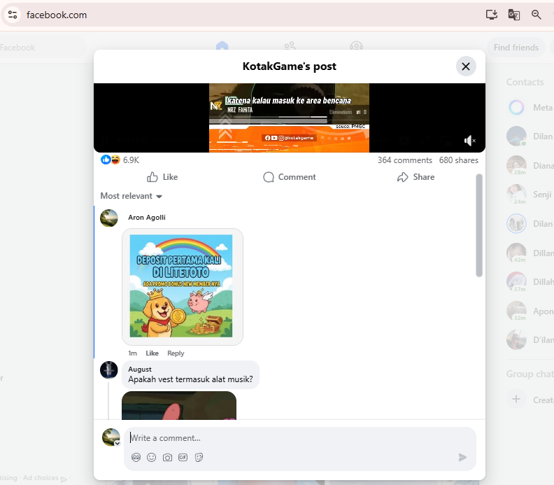Install app via the address bar icon
This screenshot has height=485, width=554.
click(x=492, y=15)
